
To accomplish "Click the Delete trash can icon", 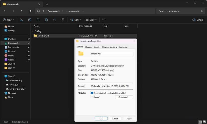I will (x=63, y=20).
